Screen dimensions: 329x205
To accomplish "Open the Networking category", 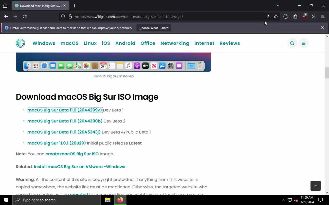I will (175, 43).
